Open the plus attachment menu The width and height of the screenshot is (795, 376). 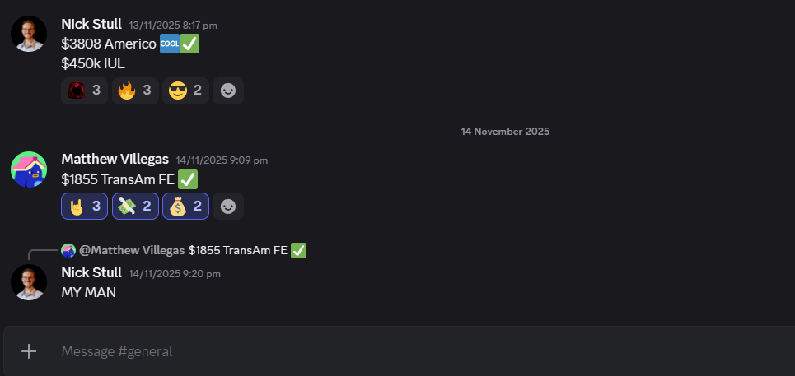29,351
